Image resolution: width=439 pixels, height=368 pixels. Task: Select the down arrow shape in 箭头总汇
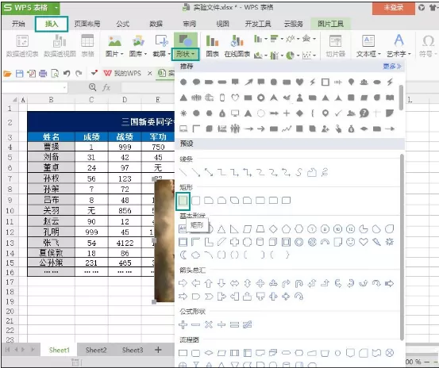point(221,283)
